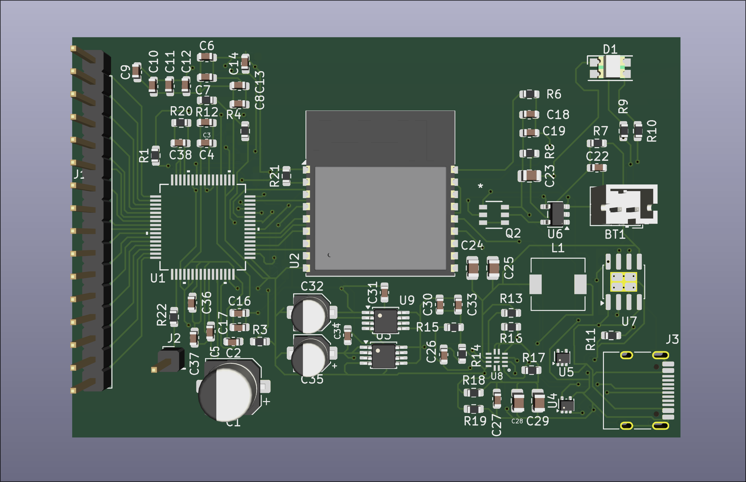Select the U9 IC package
This screenshot has width=746, height=482.
(x=385, y=321)
